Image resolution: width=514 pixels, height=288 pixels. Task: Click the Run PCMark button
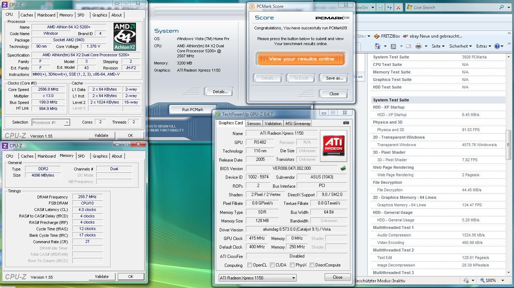tap(193, 110)
